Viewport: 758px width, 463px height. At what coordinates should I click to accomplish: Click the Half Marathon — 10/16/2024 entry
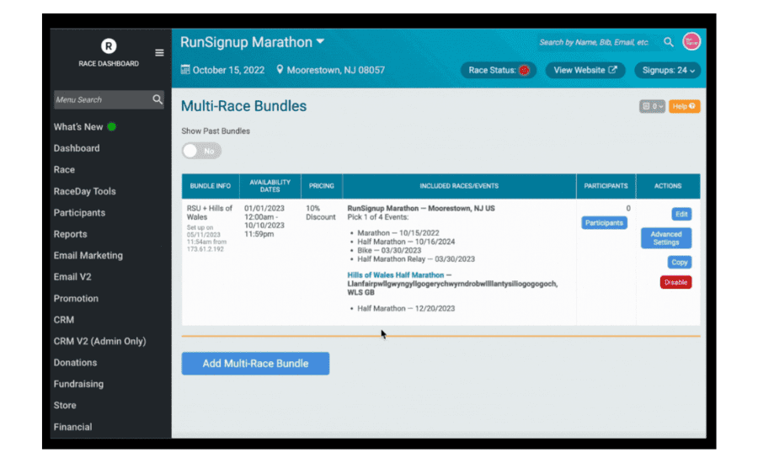coord(406,242)
